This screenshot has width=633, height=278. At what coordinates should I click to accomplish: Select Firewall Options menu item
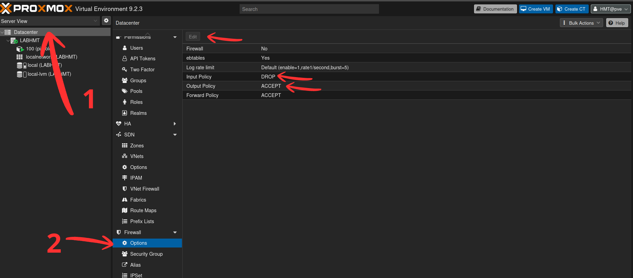(x=147, y=243)
